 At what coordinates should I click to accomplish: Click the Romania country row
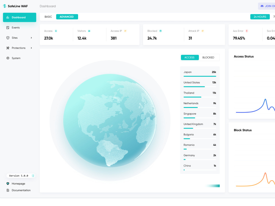200,147
